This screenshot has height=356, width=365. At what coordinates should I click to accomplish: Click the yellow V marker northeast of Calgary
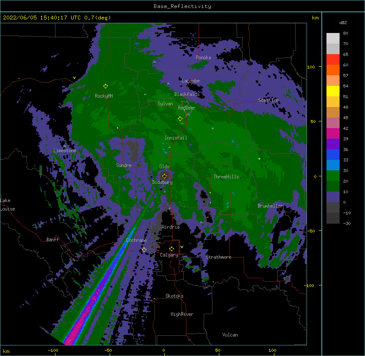pos(182,247)
